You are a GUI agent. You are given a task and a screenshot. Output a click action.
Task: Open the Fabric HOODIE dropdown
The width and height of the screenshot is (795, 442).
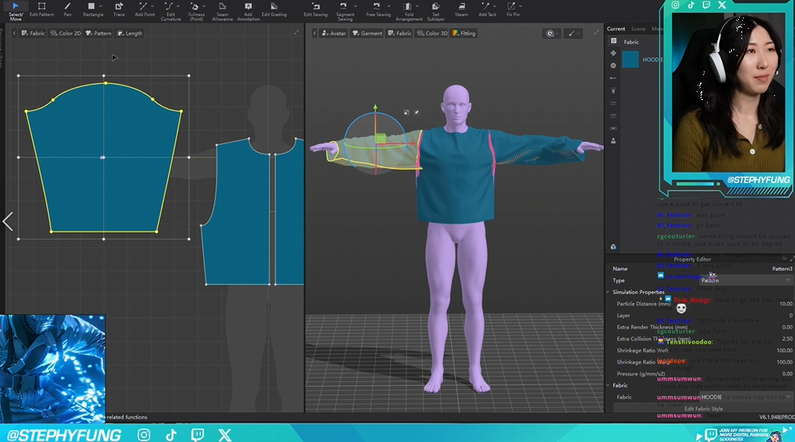pos(745,397)
